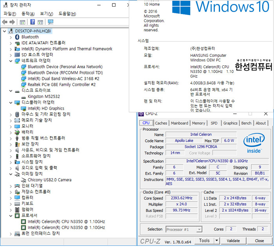This screenshot has height=247, width=274.
Task: Click the DESKTOP-HNLHQBI computer icon
Action: (11, 31)
